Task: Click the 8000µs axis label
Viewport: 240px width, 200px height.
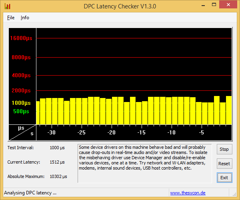Action: point(21,57)
